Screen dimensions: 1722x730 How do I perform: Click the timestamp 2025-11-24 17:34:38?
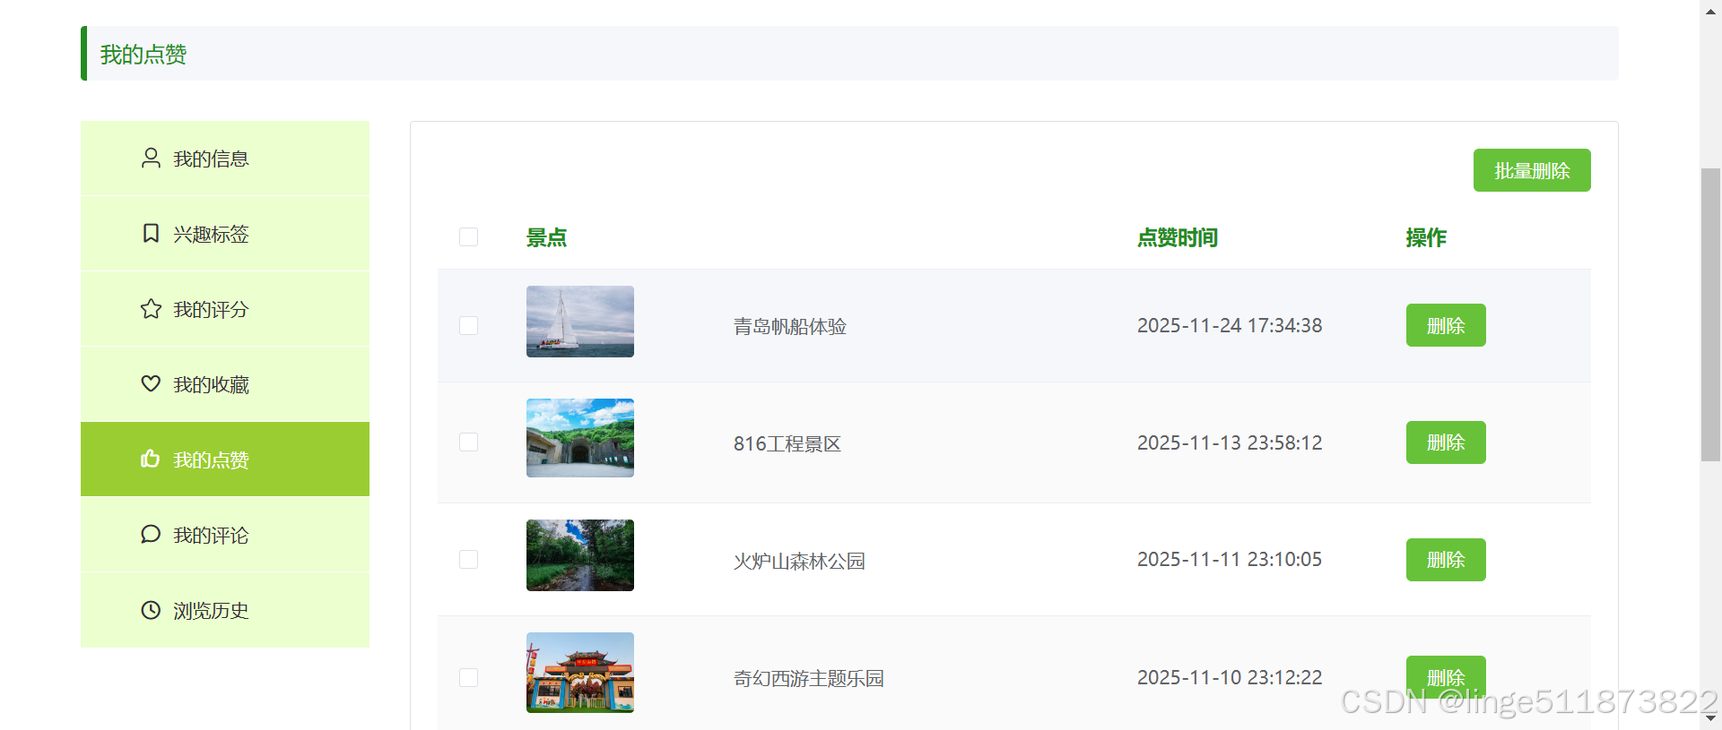[x=1230, y=325]
